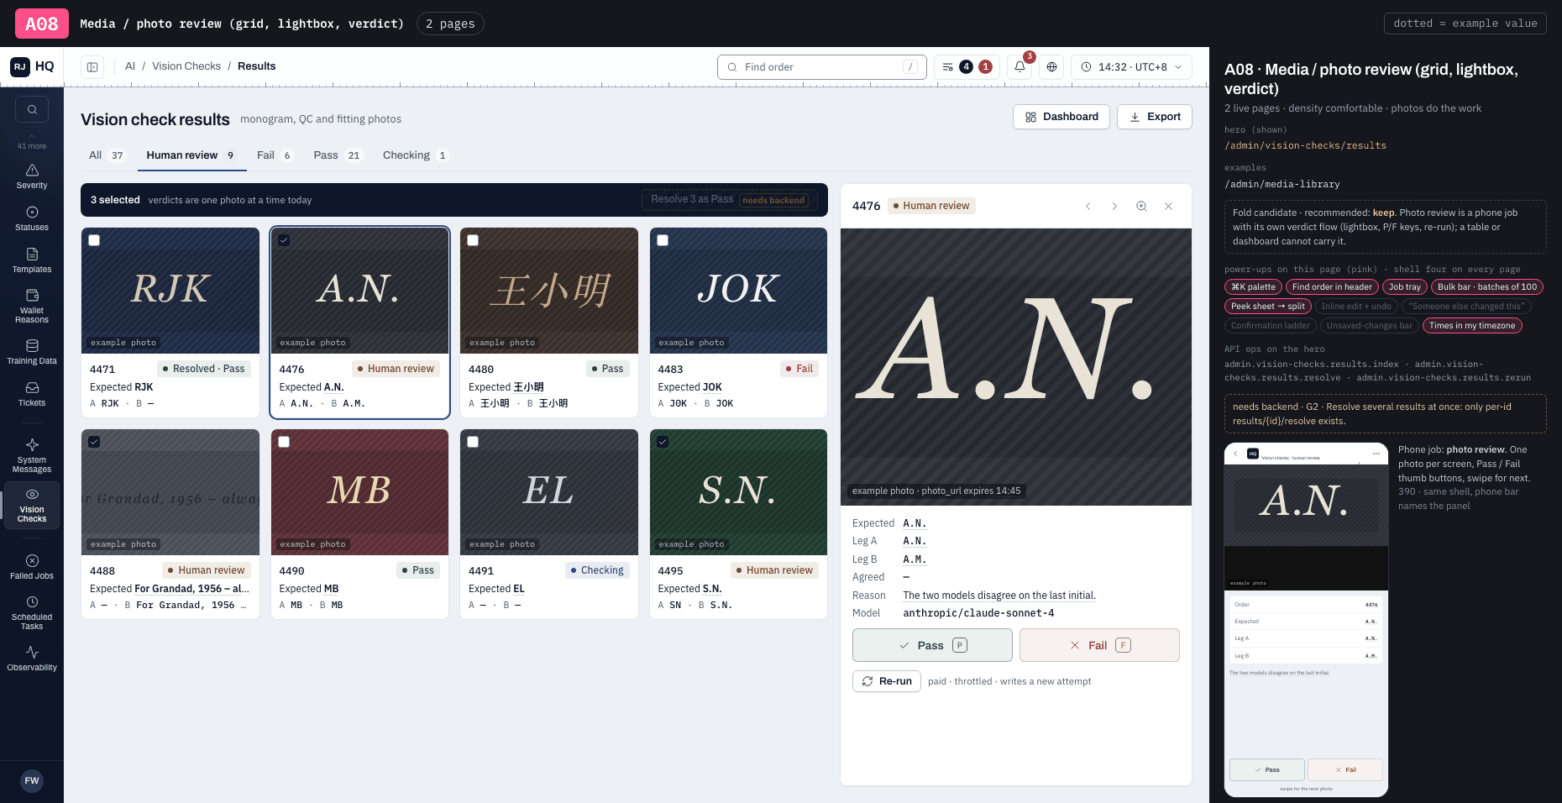The height and width of the screenshot is (803, 1562).
Task: Navigate to Wallet Reasons
Action: 32,307
